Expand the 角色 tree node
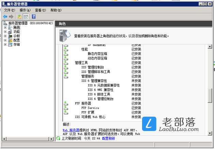Viewport: 215px width, 149px height. pos(5,27)
